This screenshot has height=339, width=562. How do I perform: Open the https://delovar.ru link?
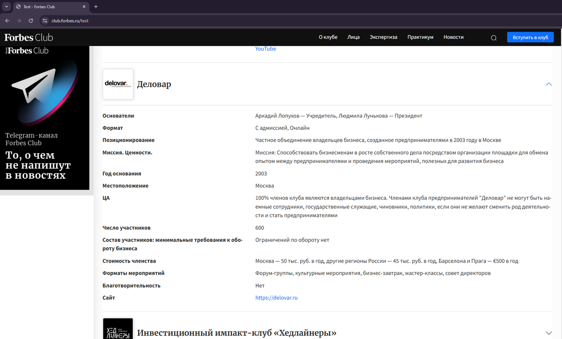click(x=276, y=298)
